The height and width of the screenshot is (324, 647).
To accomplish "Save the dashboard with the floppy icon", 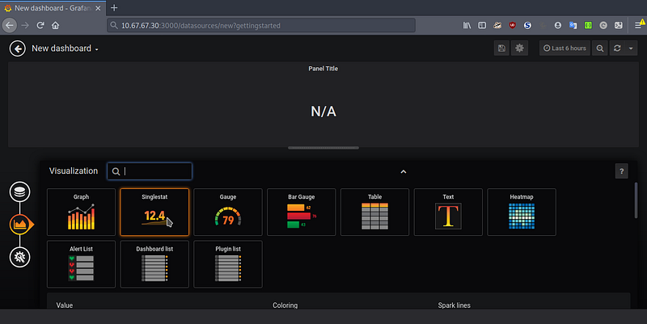I will (501, 48).
